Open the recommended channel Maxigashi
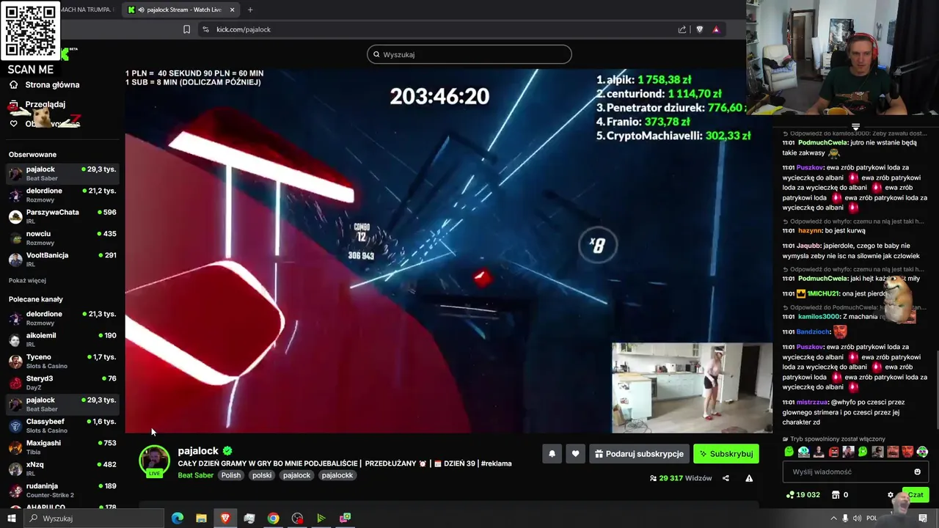 [62, 447]
